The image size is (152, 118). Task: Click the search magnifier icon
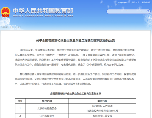tap(148, 11)
